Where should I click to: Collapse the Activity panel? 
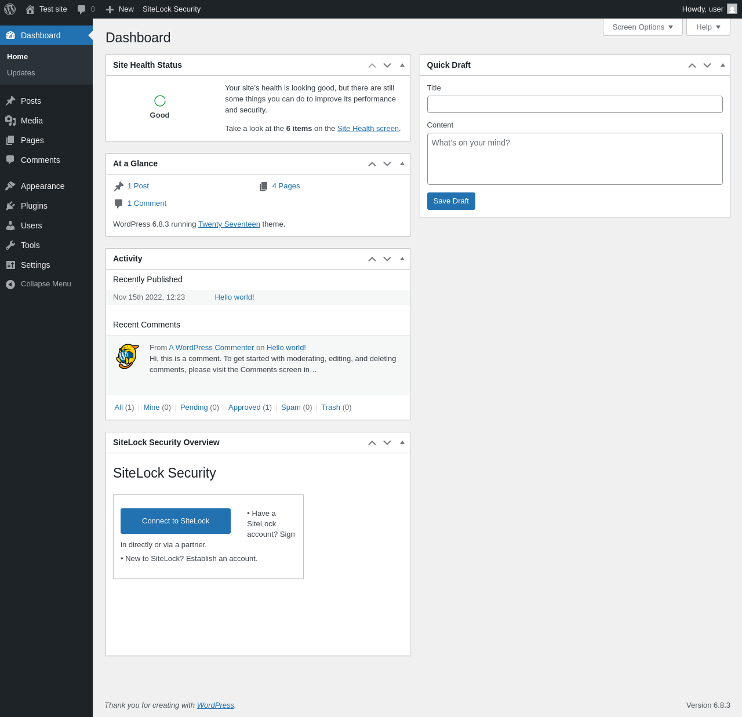[402, 259]
